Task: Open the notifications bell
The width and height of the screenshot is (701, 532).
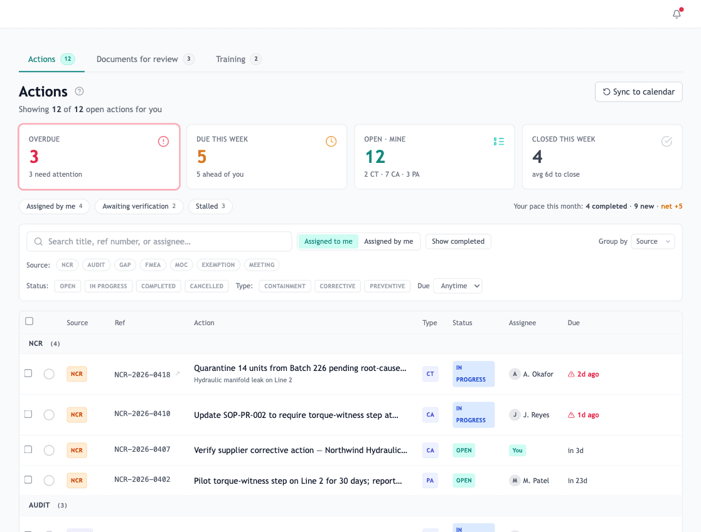Action: pyautogui.click(x=677, y=14)
